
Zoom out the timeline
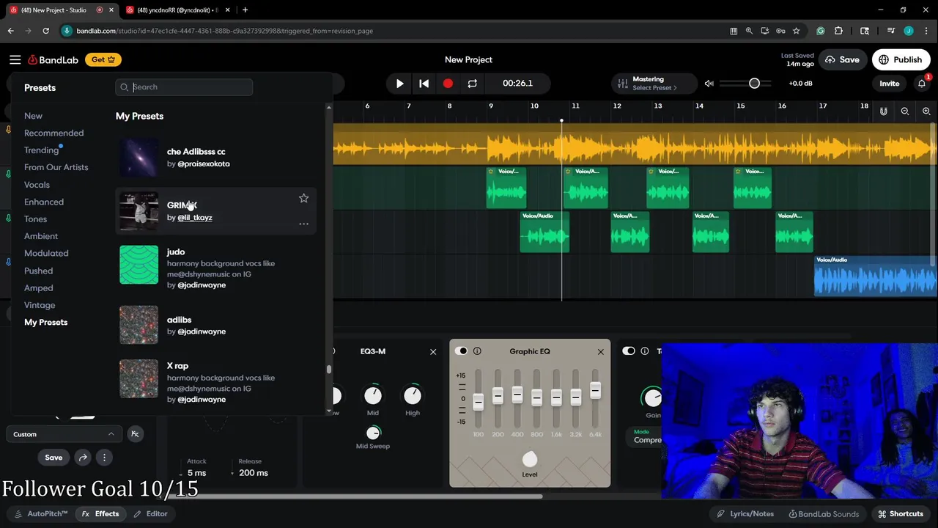[905, 111]
